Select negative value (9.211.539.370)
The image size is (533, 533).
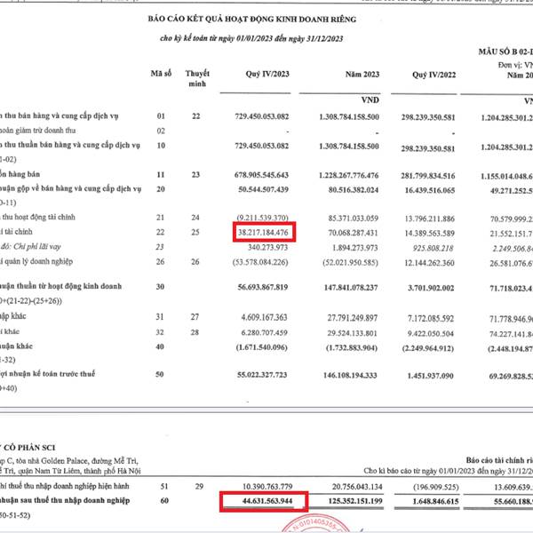click(262, 218)
